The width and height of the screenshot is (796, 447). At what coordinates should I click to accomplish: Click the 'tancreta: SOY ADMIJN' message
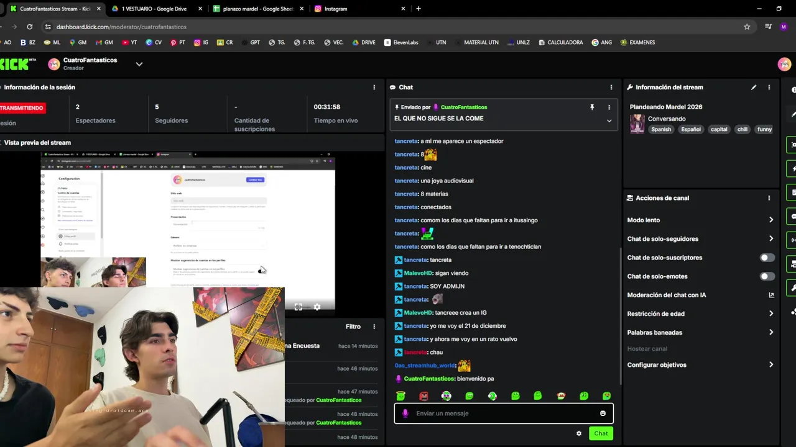(x=430, y=286)
